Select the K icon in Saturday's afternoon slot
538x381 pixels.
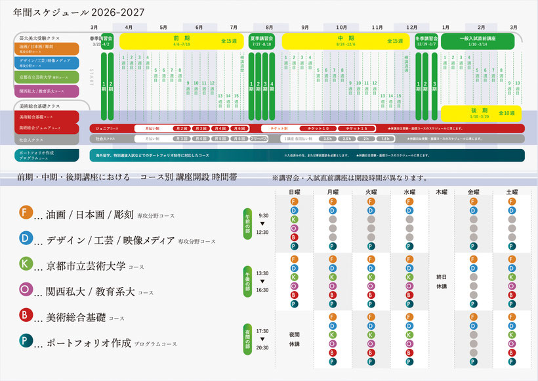click(512, 277)
